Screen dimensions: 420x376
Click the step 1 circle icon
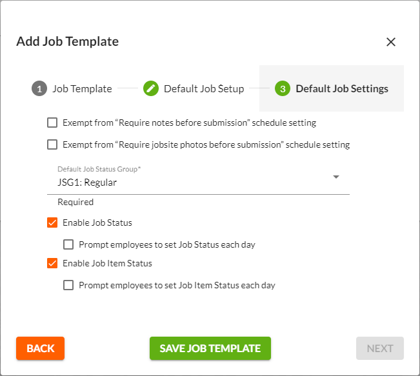click(x=39, y=89)
